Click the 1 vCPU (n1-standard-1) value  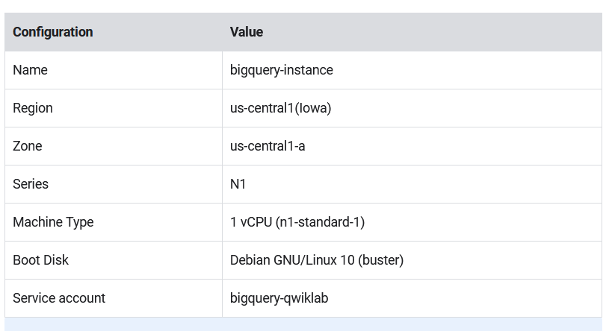point(297,222)
